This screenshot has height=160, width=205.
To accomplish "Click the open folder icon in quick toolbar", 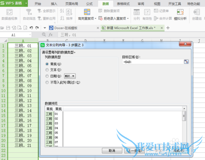I will (x=2, y=28).
